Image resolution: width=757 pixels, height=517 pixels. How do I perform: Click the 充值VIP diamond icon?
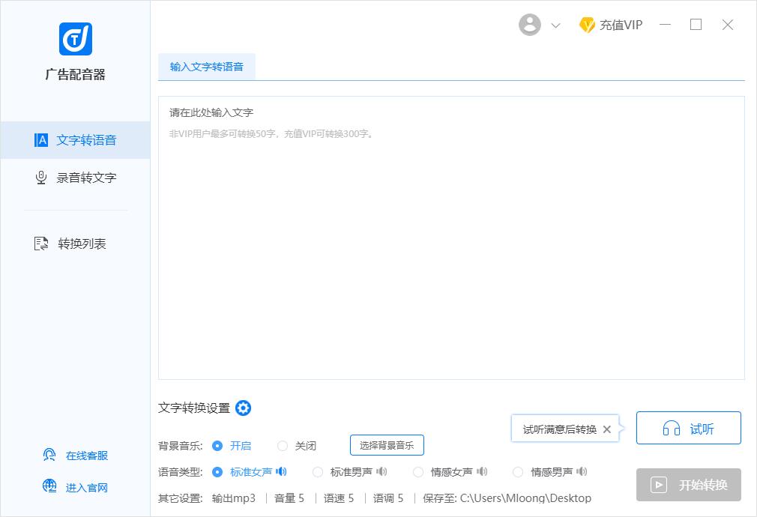pyautogui.click(x=588, y=24)
